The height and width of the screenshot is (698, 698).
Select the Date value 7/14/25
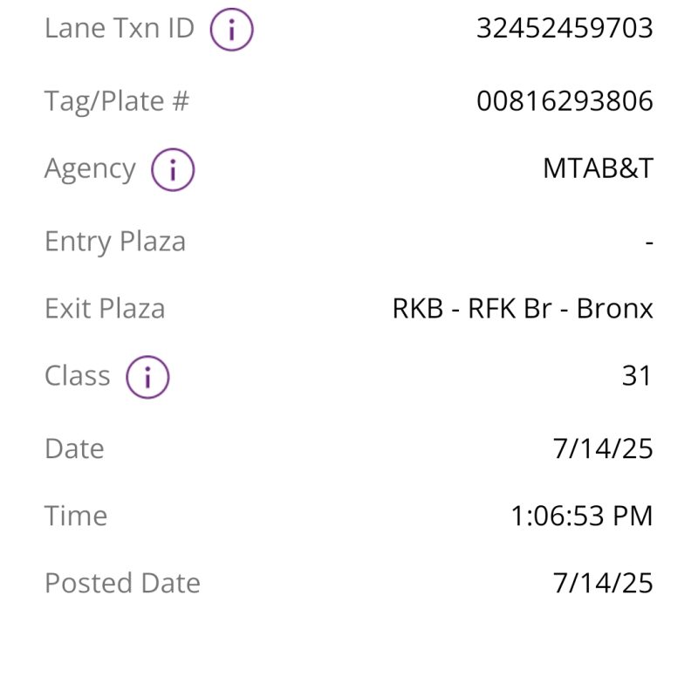(x=603, y=448)
